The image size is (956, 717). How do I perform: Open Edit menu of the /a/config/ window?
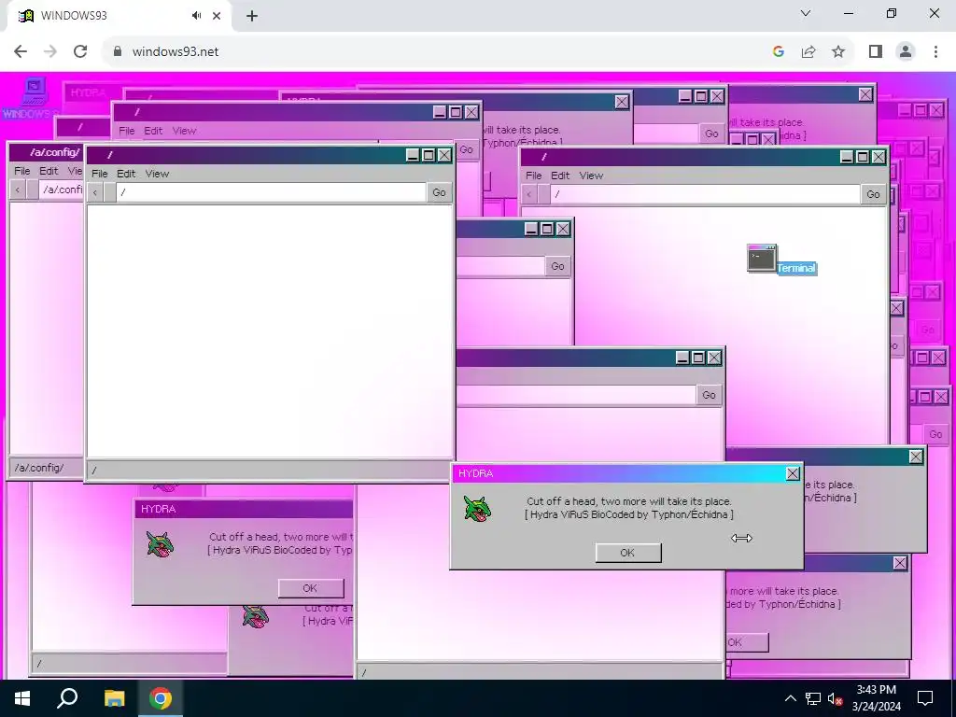point(49,171)
